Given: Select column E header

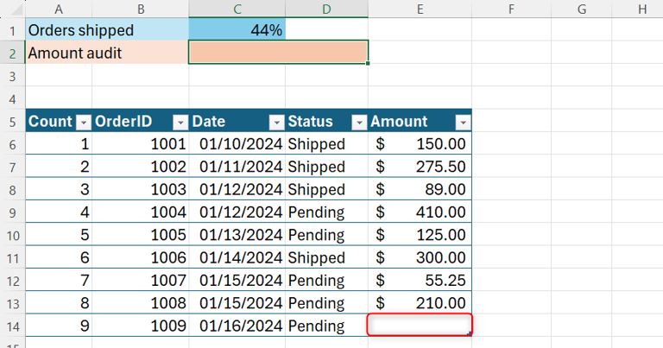Looking at the screenshot, I should (420, 9).
